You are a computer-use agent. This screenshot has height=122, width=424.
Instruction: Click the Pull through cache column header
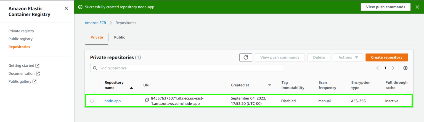click(x=396, y=85)
